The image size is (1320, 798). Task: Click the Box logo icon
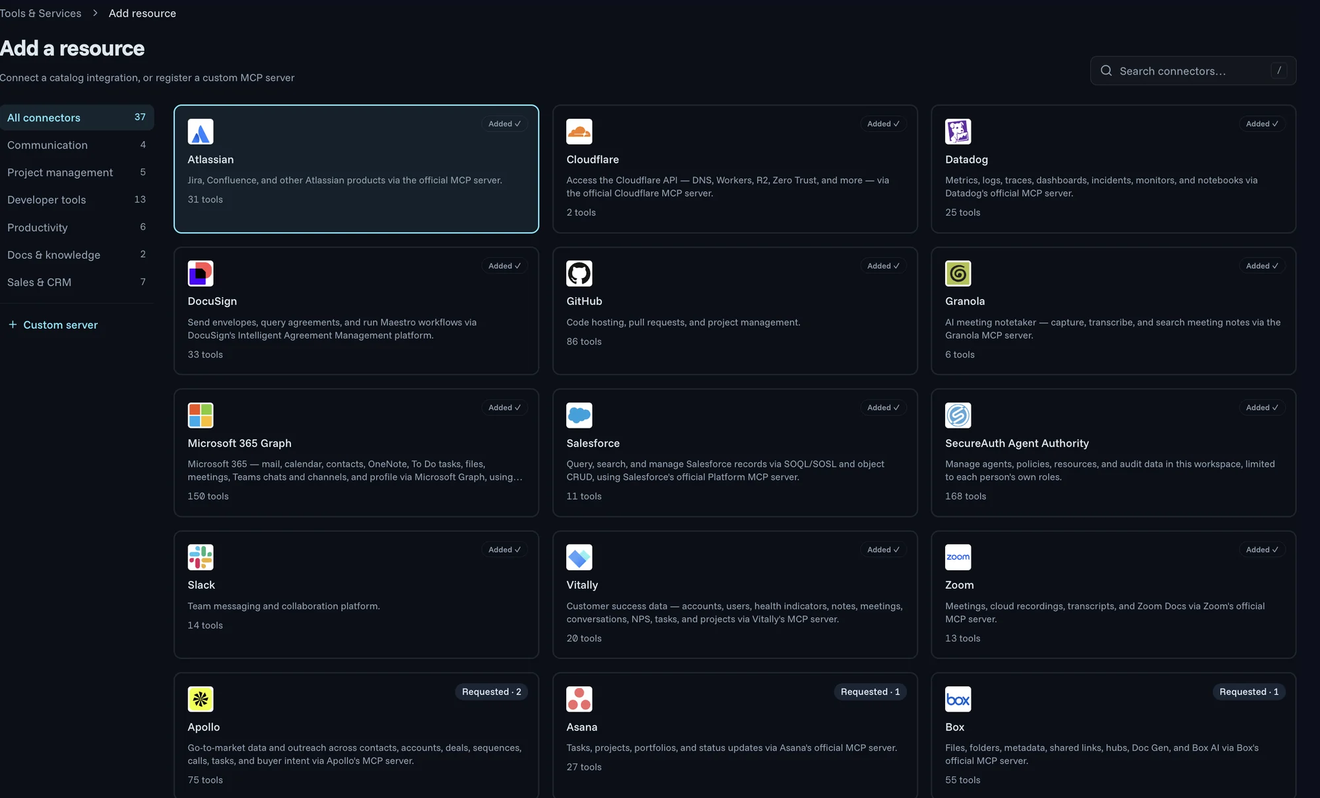point(958,699)
